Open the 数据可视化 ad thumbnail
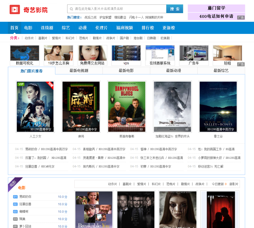Screen dimensions: 254x228 (25, 55)
